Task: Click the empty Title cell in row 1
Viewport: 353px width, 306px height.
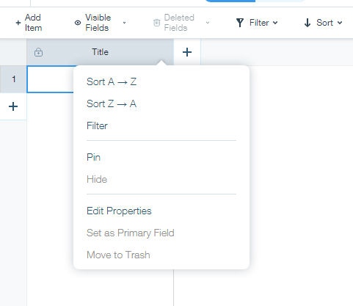Action: (51, 79)
